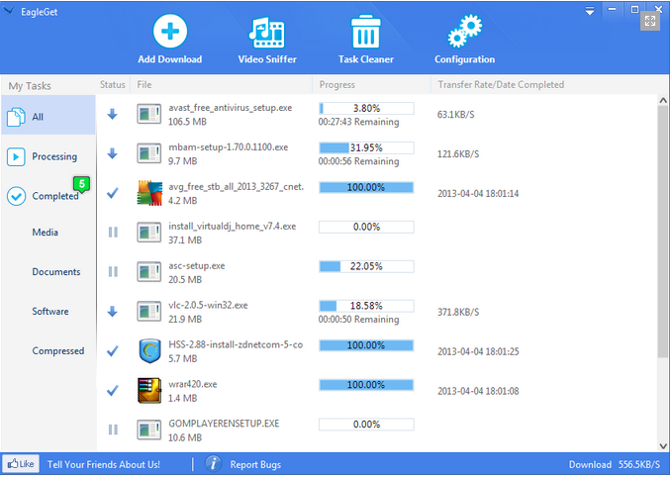Click wrar420 100.00% progress bar

pyautogui.click(x=366, y=385)
